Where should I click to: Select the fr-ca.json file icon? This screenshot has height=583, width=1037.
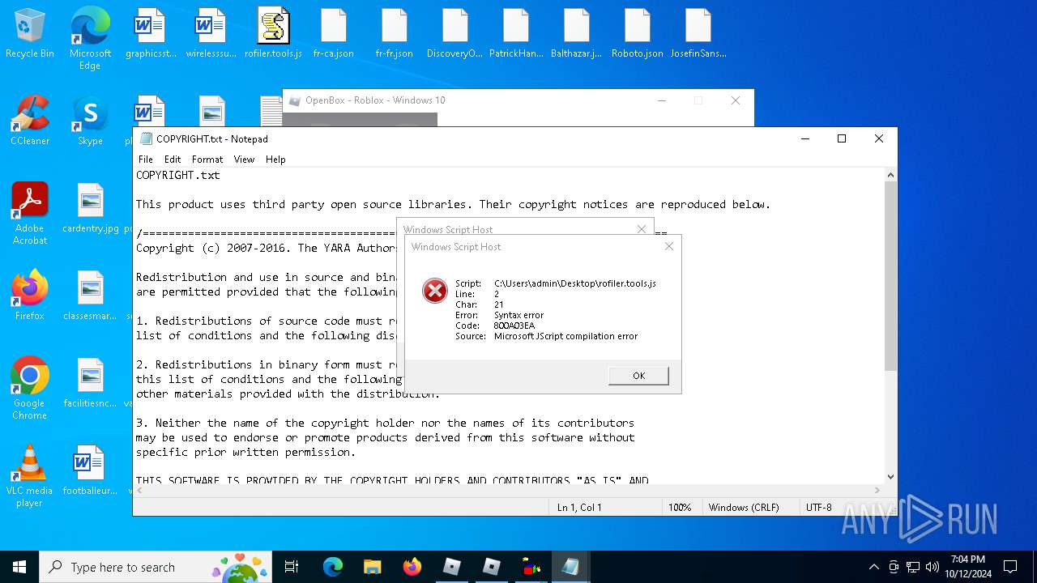(334, 34)
